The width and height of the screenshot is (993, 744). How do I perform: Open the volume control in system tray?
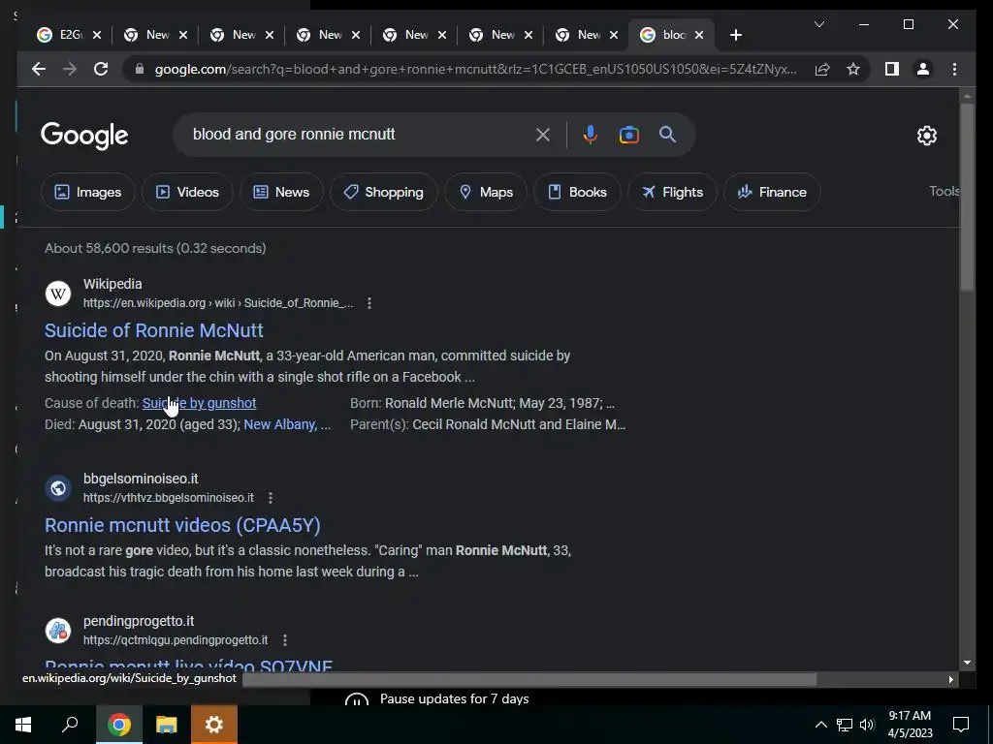[x=868, y=725]
